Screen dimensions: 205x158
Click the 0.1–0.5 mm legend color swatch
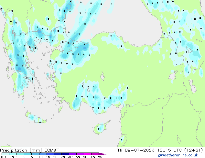click(5, 154)
